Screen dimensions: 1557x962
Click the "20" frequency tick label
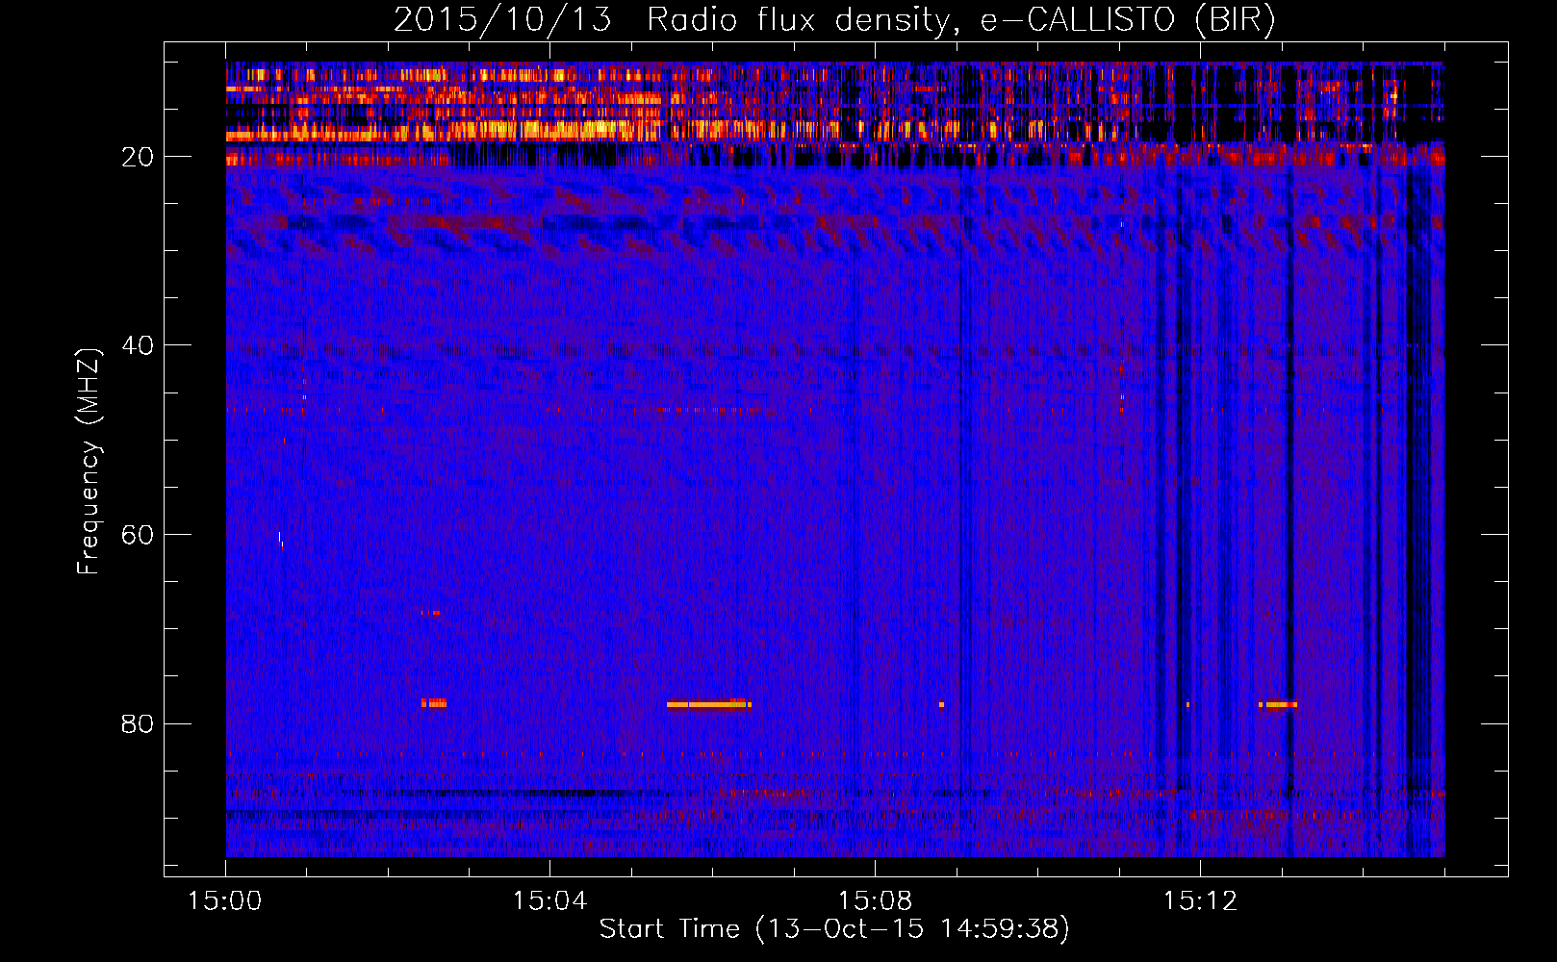(138, 157)
